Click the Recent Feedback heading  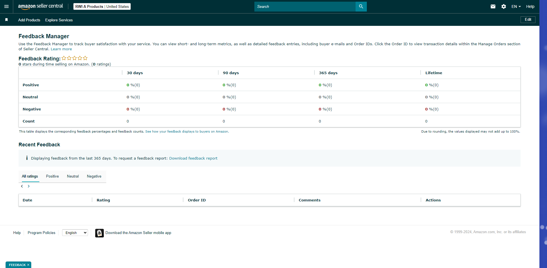tap(39, 145)
